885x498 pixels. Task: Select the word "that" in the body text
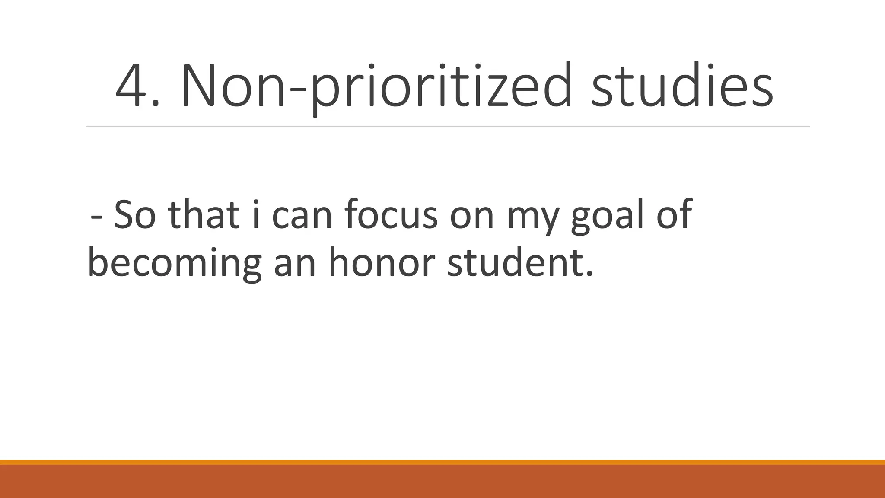(x=204, y=215)
